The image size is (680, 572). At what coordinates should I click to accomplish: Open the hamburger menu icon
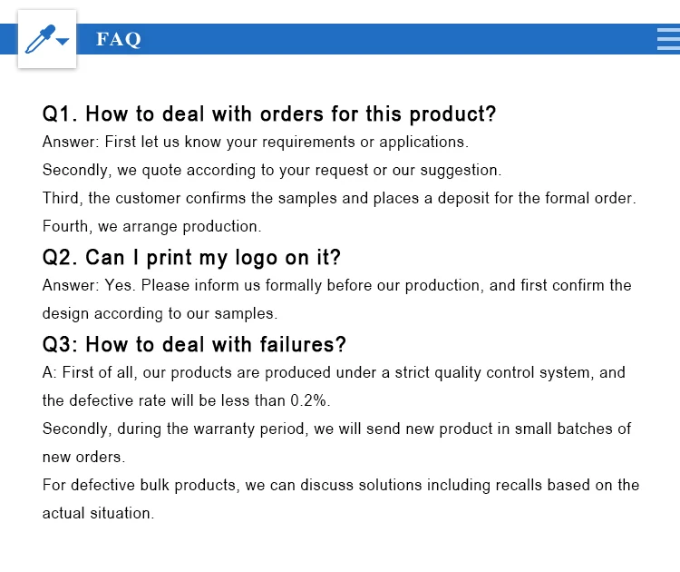(668, 39)
